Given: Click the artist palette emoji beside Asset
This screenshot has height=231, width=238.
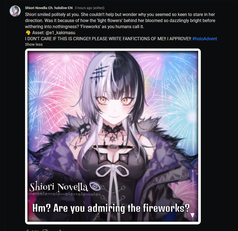Looking at the screenshot, I should [x=28, y=33].
